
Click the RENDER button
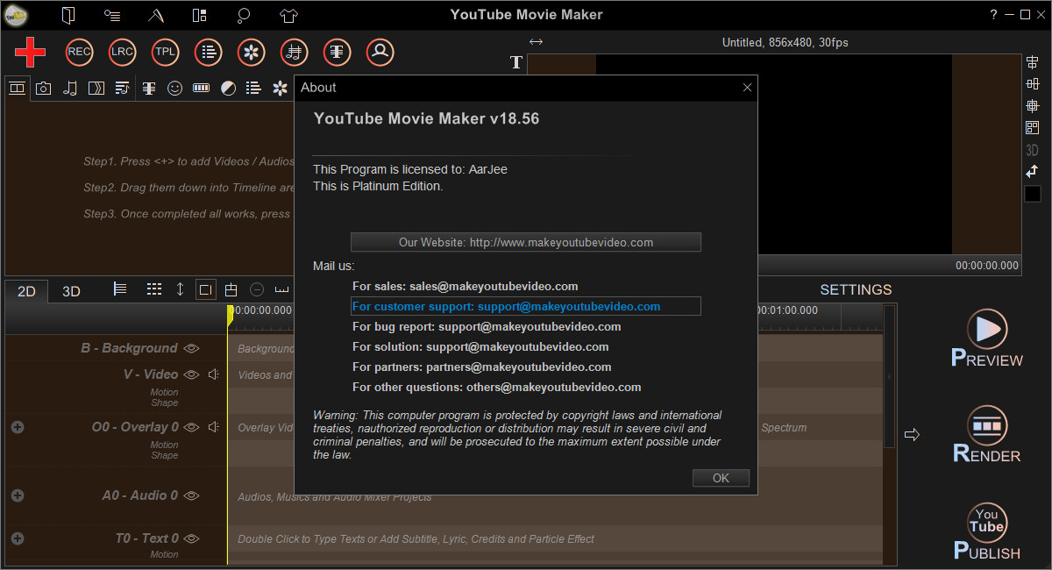point(987,435)
